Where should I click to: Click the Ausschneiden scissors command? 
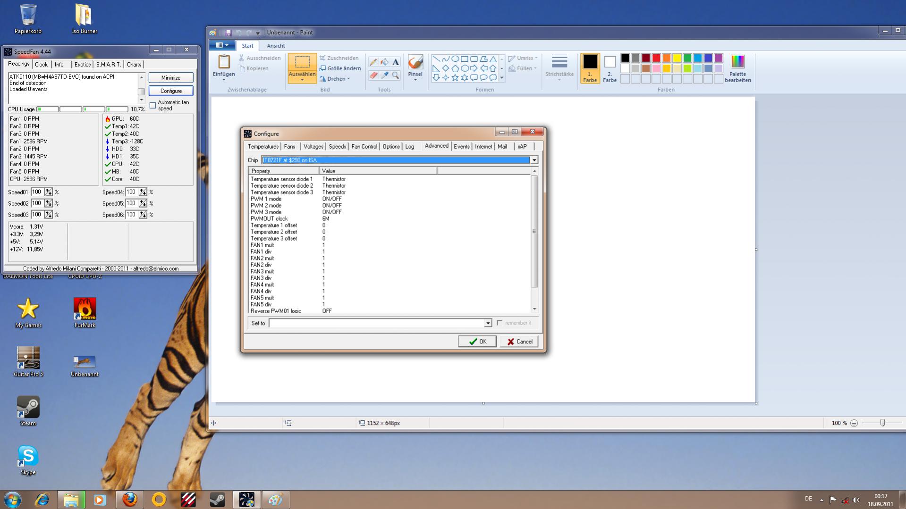pos(260,58)
